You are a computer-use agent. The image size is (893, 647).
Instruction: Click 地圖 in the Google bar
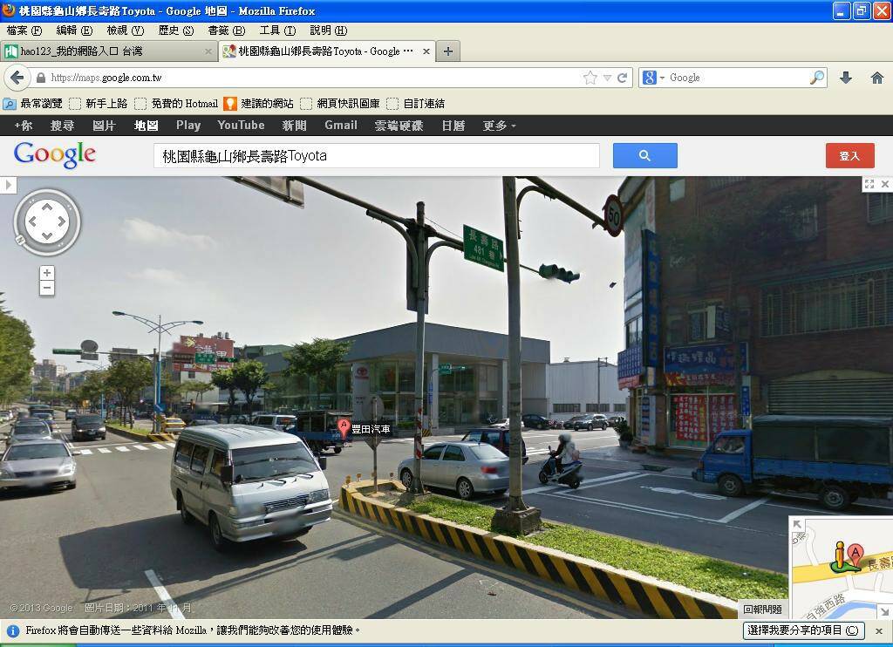coord(147,126)
